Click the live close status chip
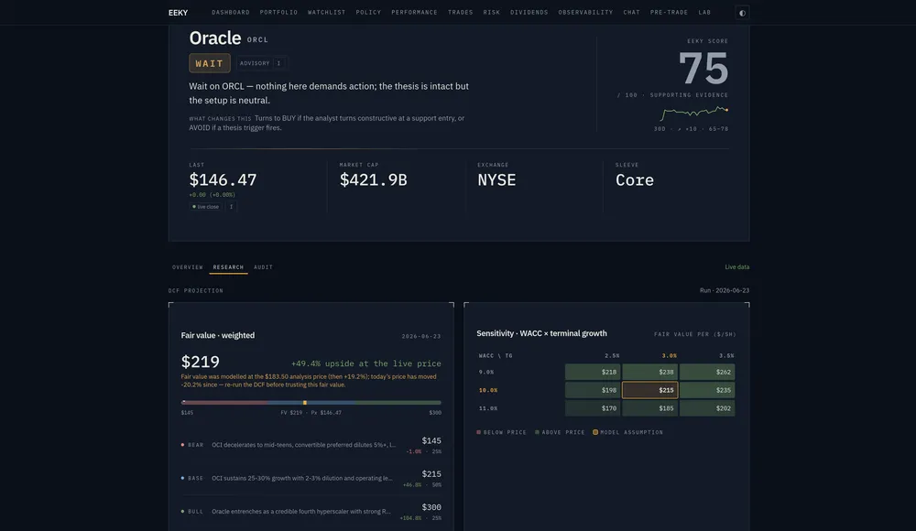Image resolution: width=916 pixels, height=531 pixels. click(x=205, y=207)
